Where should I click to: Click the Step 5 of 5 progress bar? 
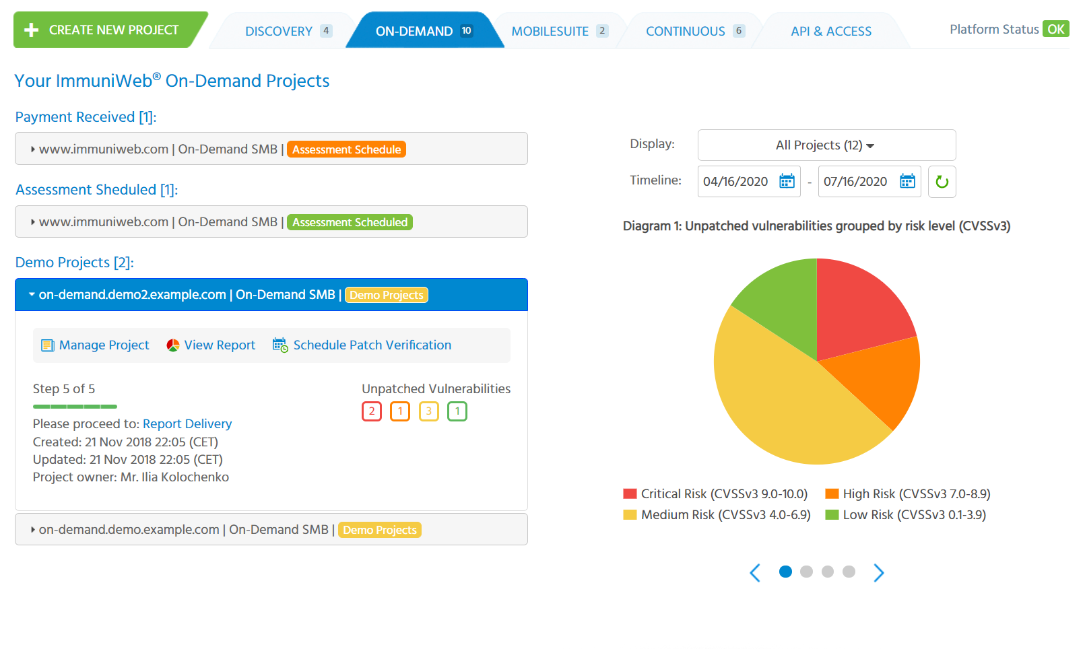(75, 407)
